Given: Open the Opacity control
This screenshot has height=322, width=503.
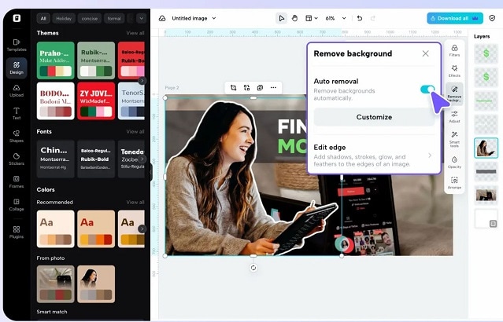Looking at the screenshot, I should [x=454, y=163].
